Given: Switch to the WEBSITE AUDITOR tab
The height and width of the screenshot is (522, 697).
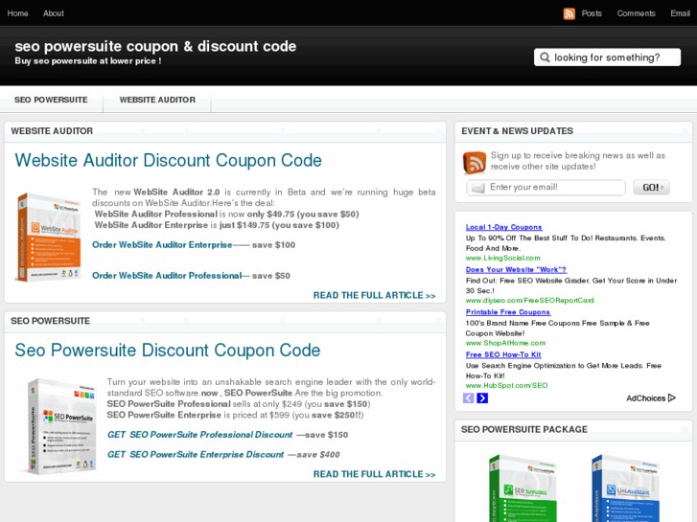Looking at the screenshot, I should point(157,100).
